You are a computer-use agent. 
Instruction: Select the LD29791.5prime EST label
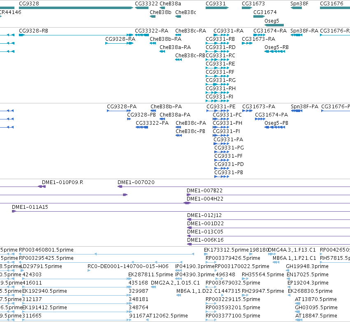tap(41, 266)
